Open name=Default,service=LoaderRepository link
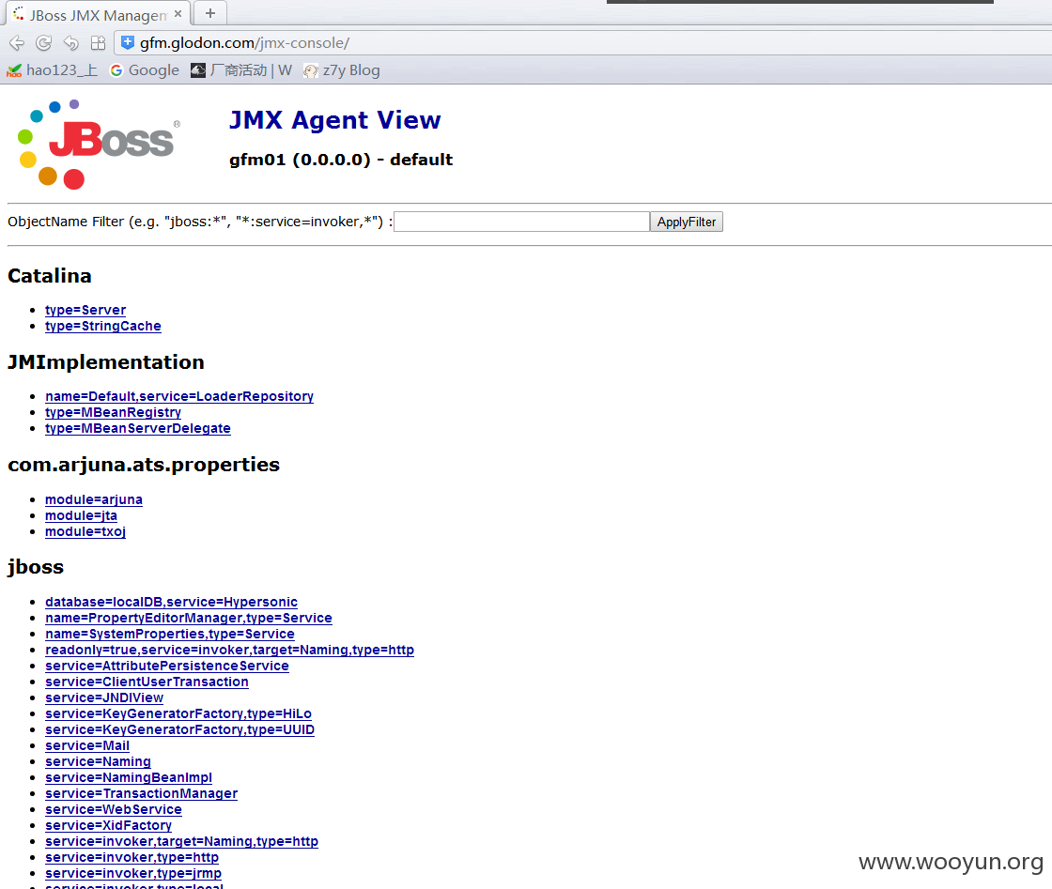 tap(179, 396)
